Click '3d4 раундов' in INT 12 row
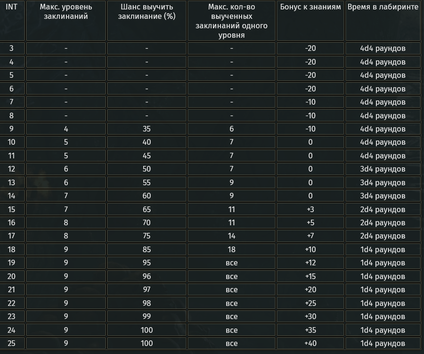This screenshot has height=354, width=424. (383, 169)
